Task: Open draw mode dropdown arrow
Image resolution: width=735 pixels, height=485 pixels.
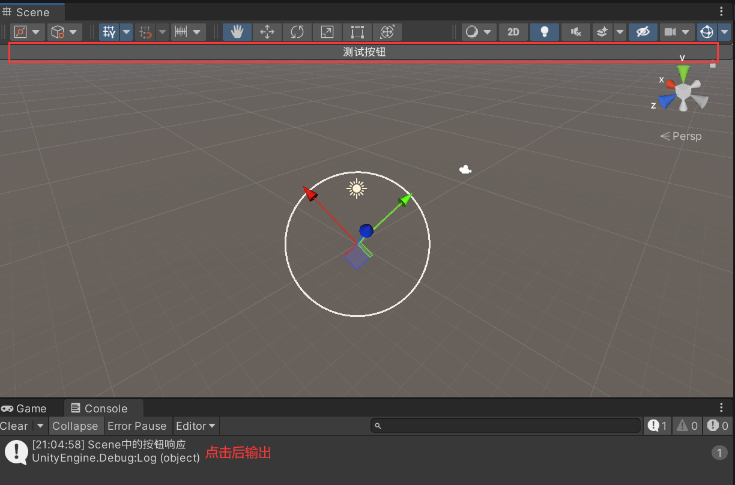Action: (x=487, y=32)
